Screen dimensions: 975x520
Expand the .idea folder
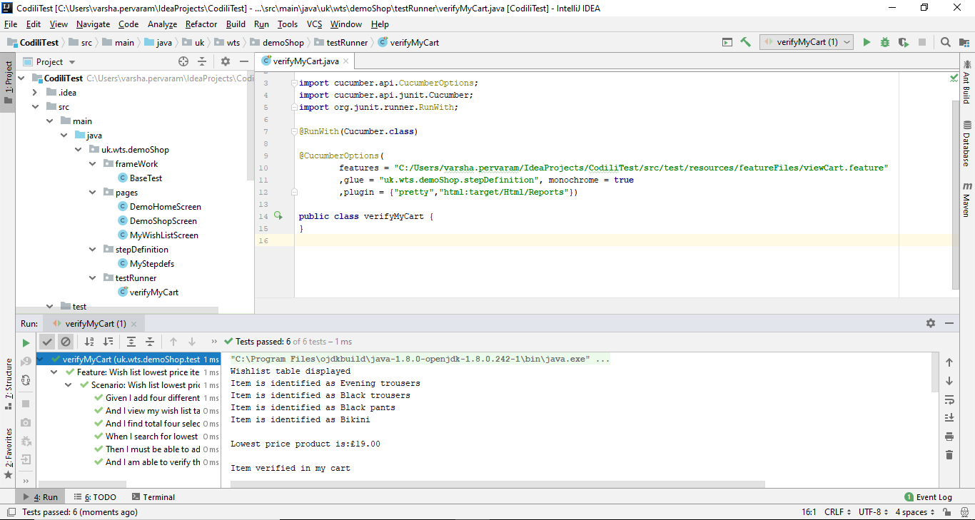point(35,93)
